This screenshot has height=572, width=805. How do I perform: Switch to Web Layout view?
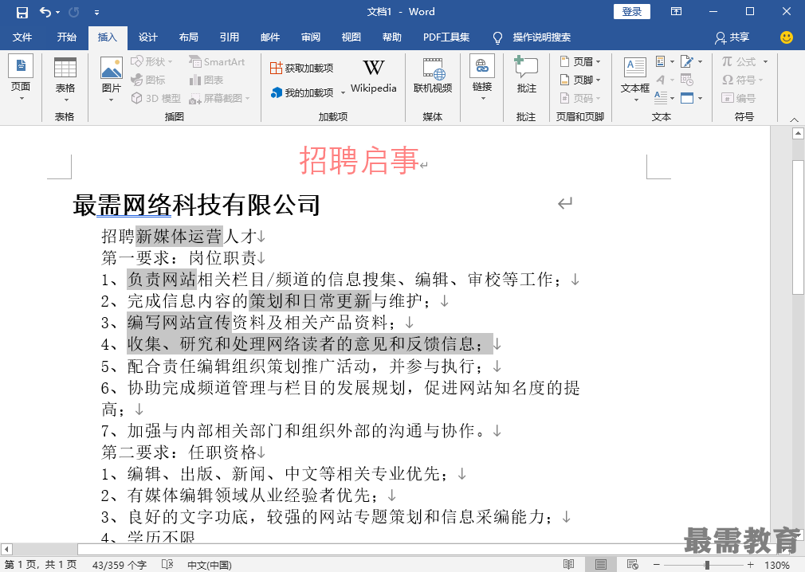coord(633,564)
